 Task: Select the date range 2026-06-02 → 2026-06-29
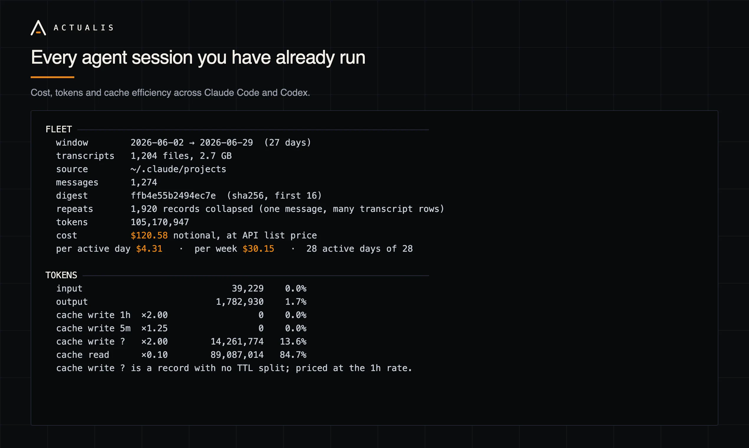(x=192, y=142)
